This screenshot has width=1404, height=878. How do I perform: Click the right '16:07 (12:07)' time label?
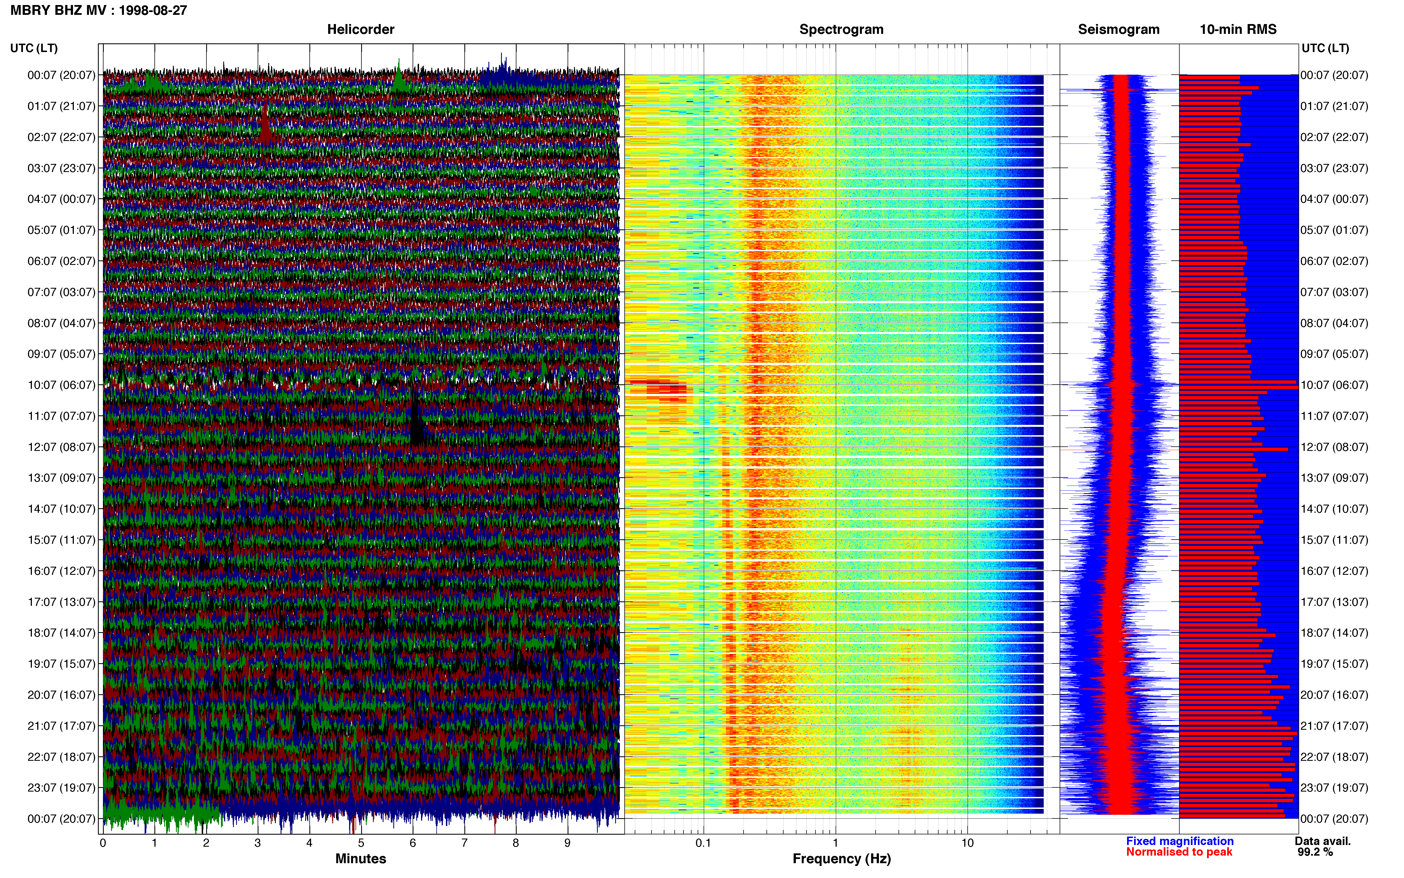(1334, 571)
